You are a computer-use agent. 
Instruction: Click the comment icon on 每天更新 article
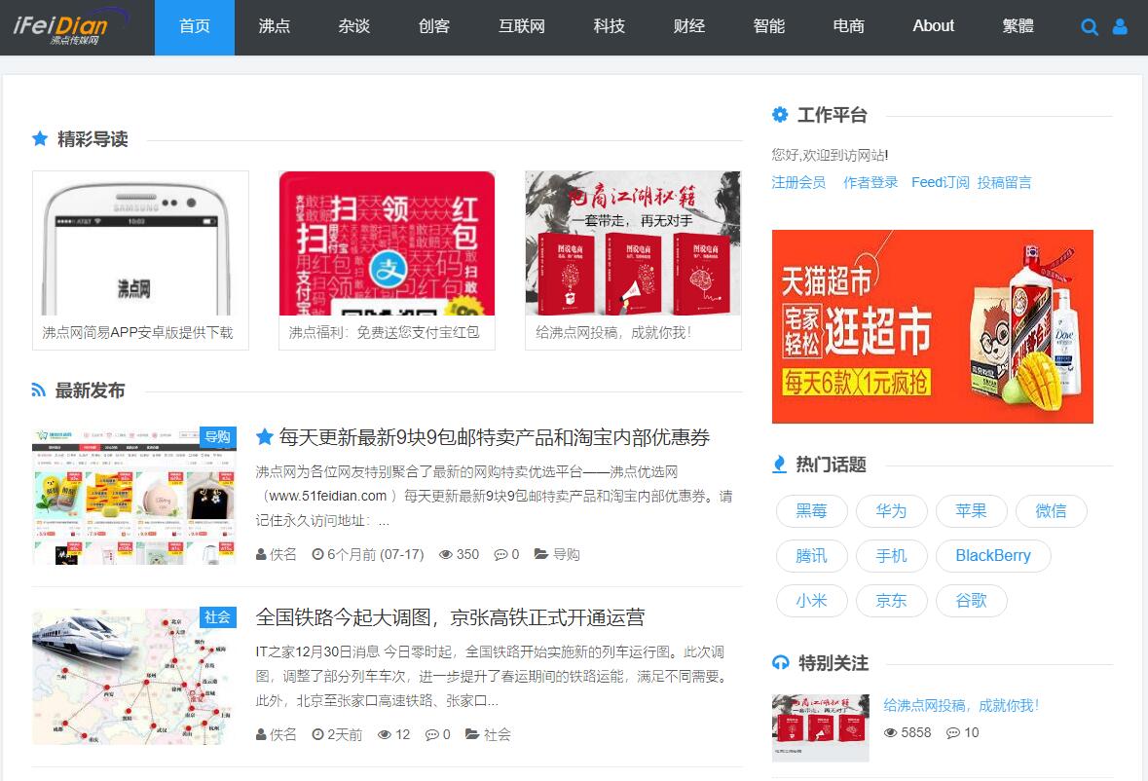point(500,554)
